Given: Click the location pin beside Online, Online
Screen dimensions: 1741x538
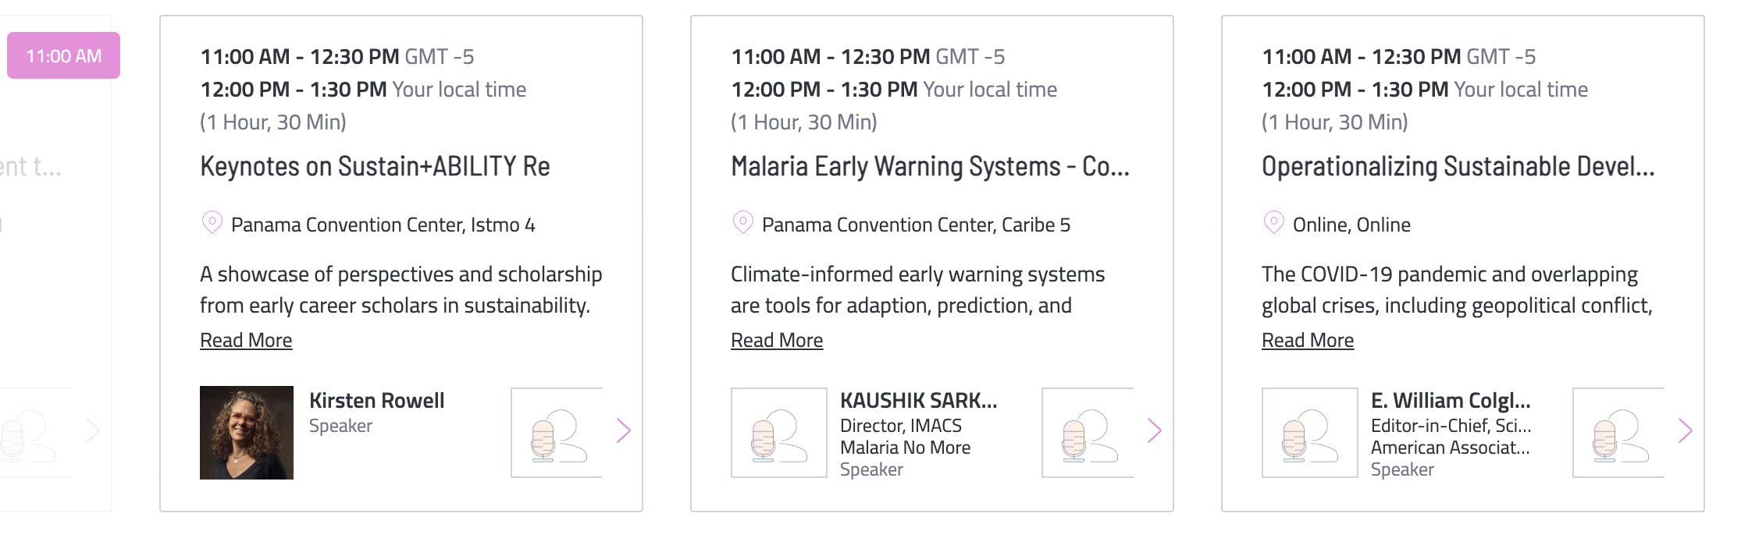Looking at the screenshot, I should (x=1273, y=223).
